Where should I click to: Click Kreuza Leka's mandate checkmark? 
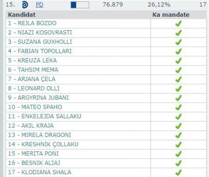(178, 61)
